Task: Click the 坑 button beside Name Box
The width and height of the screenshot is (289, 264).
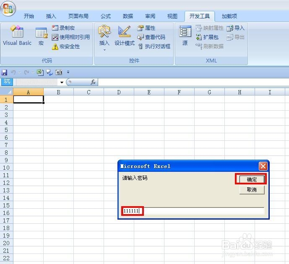Action: pyautogui.click(x=7, y=81)
